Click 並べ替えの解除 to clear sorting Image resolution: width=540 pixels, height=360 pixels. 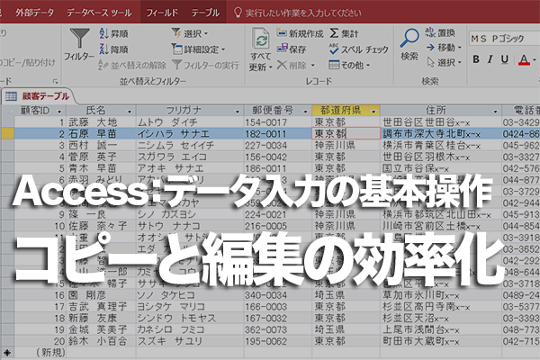pyautogui.click(x=132, y=65)
